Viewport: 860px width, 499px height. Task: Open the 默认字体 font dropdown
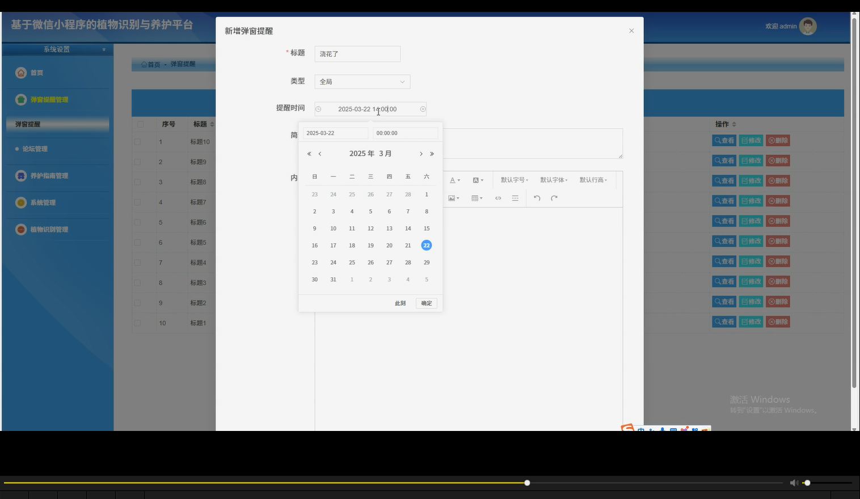[x=553, y=180]
